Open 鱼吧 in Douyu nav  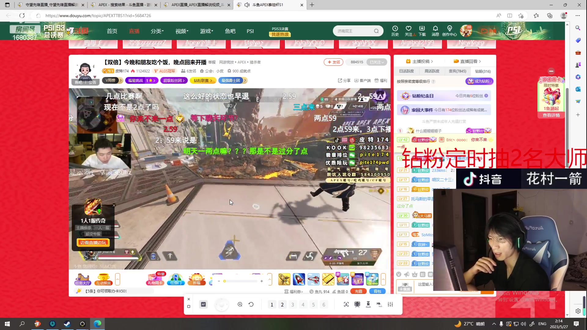point(230,31)
